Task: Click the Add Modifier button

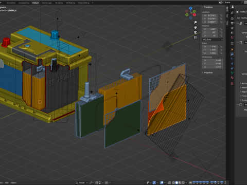Action: (242, 18)
